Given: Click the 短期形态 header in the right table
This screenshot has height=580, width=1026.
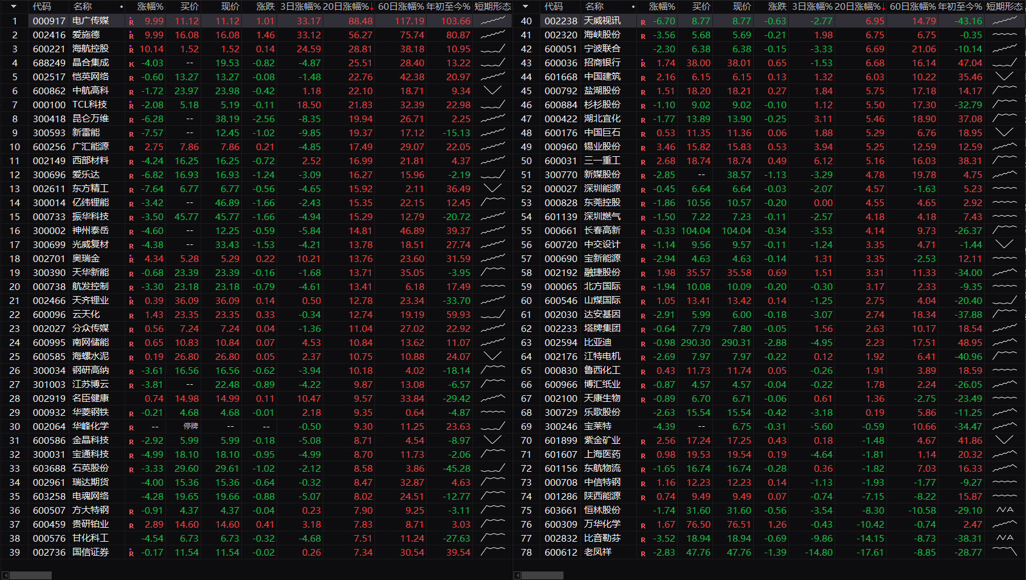Looking at the screenshot, I should pos(1004,7).
